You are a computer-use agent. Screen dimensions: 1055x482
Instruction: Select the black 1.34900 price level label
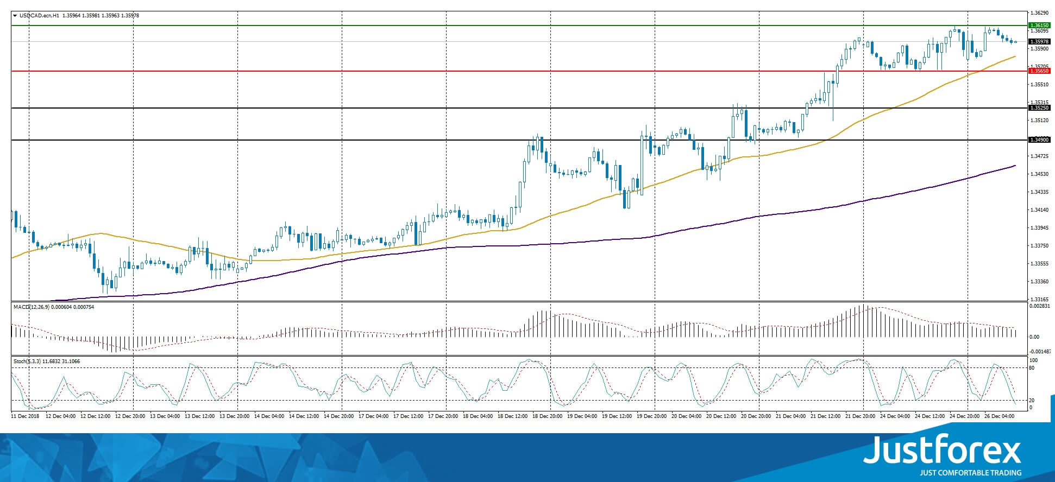pos(1039,139)
